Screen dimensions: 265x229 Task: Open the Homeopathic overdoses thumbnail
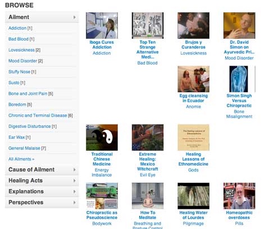tap(239, 196)
